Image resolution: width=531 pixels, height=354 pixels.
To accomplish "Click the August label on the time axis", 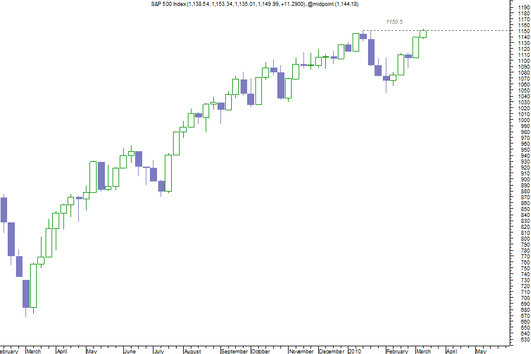I will point(193,351).
